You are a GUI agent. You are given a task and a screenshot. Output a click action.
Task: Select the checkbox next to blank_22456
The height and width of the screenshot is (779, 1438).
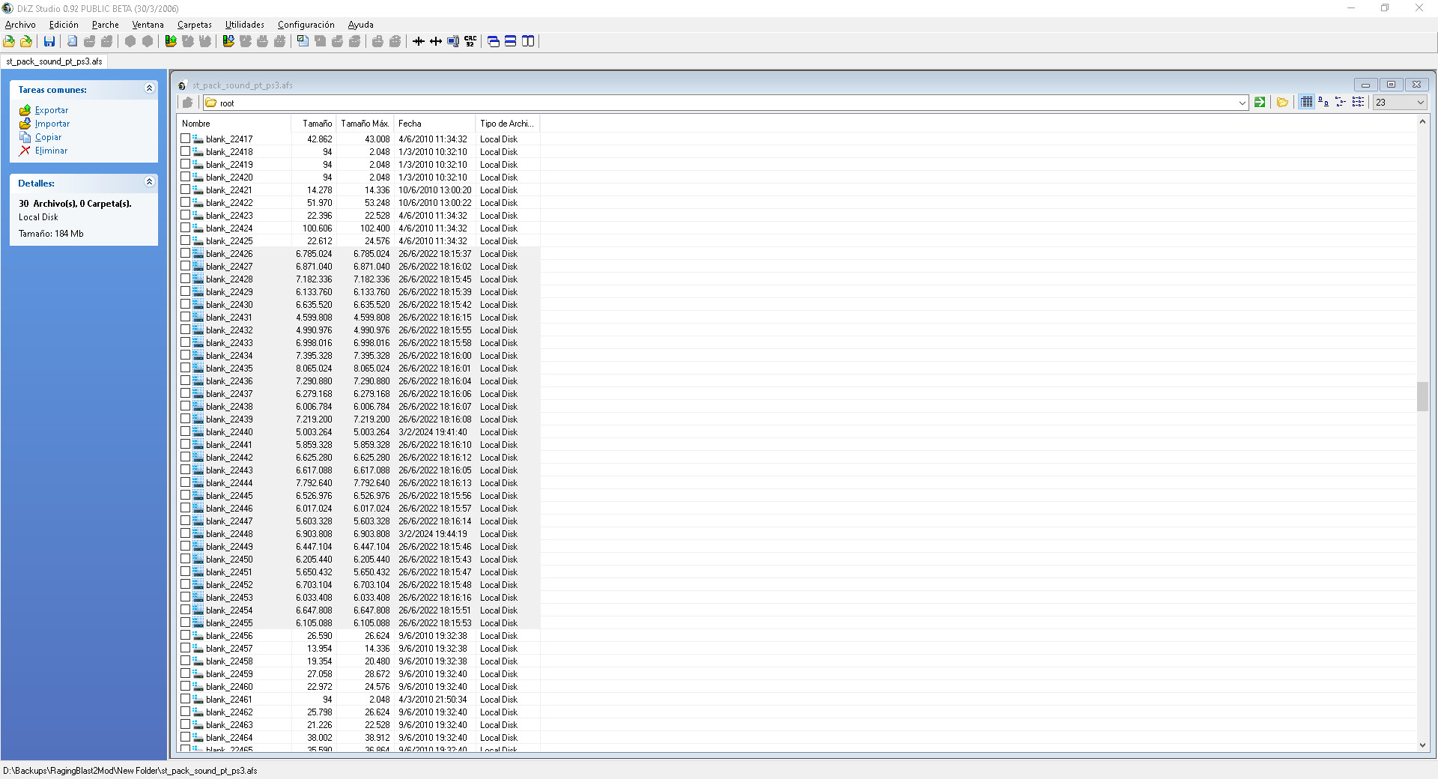(185, 635)
